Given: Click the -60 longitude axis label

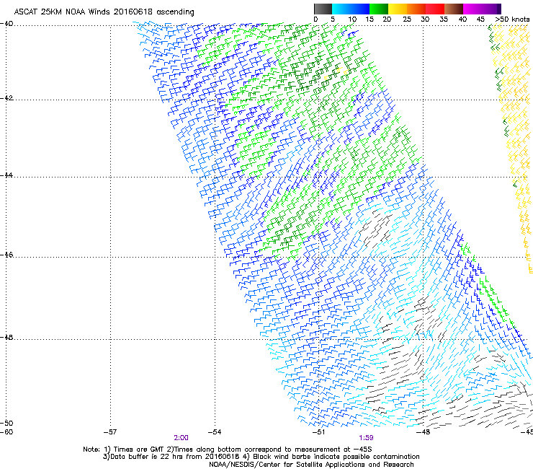Looking at the screenshot, I should [x=6, y=432].
